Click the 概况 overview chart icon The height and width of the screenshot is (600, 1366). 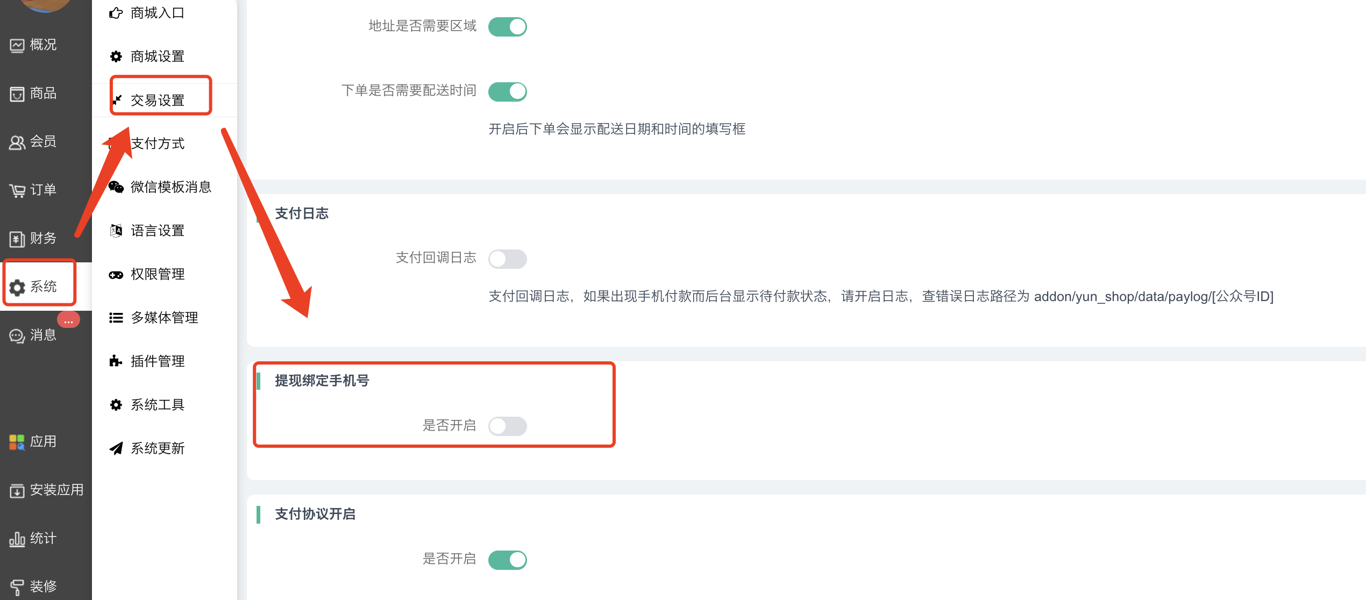point(17,45)
